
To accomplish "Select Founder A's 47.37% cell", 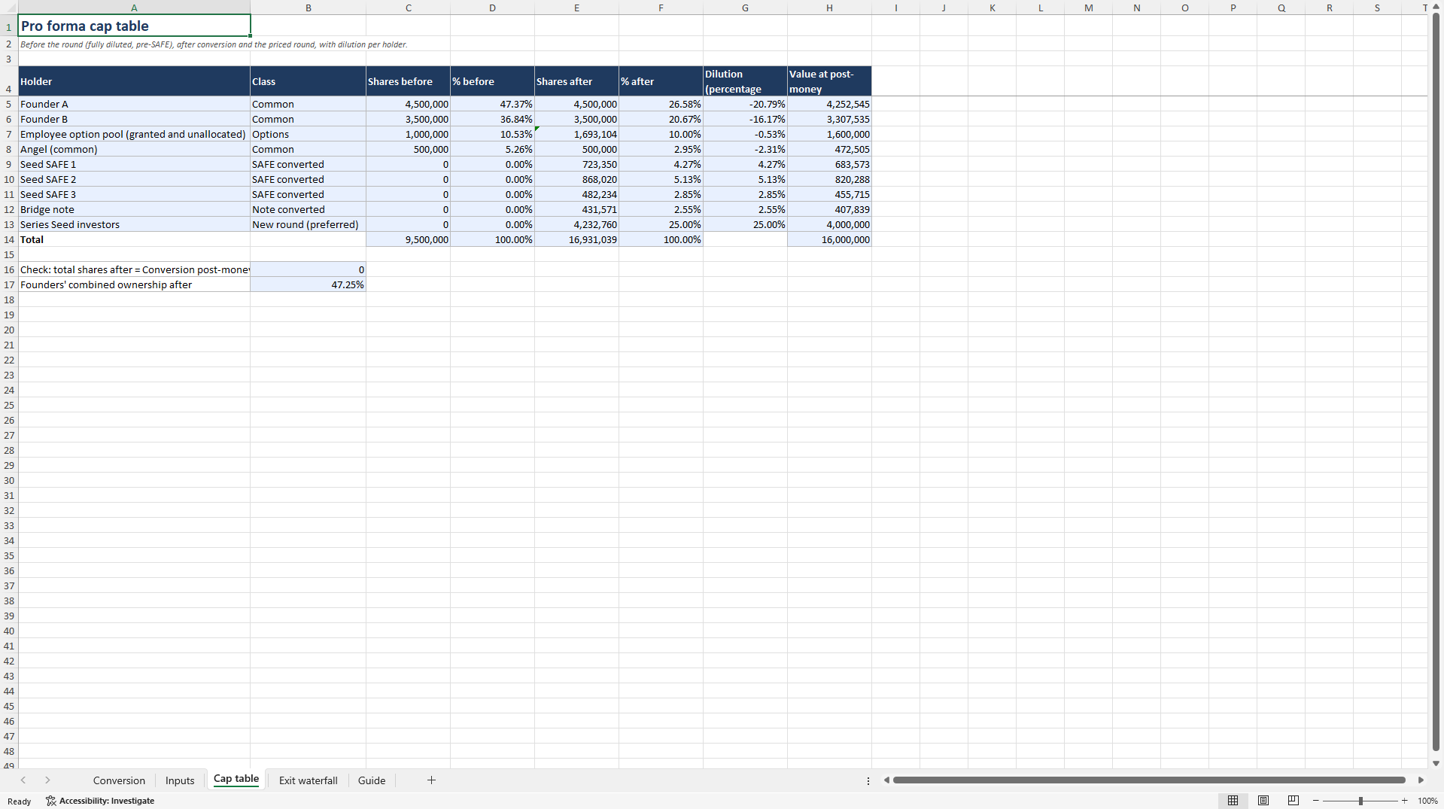I will [x=492, y=104].
